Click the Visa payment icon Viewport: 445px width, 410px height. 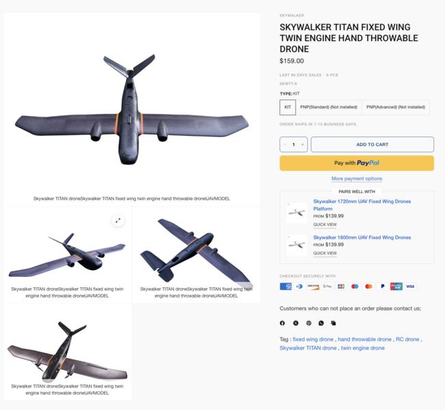click(x=410, y=286)
